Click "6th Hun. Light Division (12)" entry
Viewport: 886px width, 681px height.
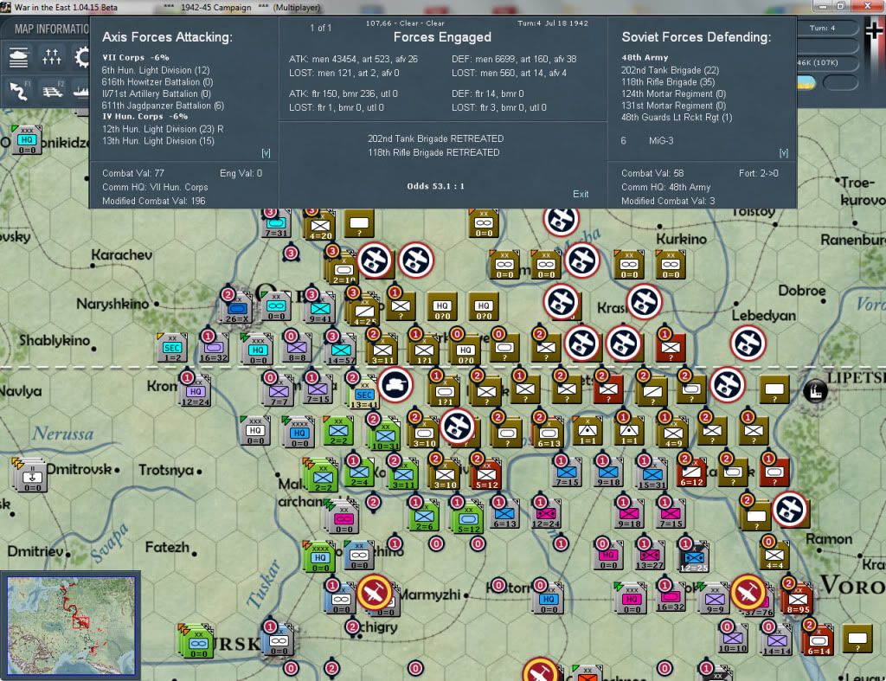tap(156, 70)
